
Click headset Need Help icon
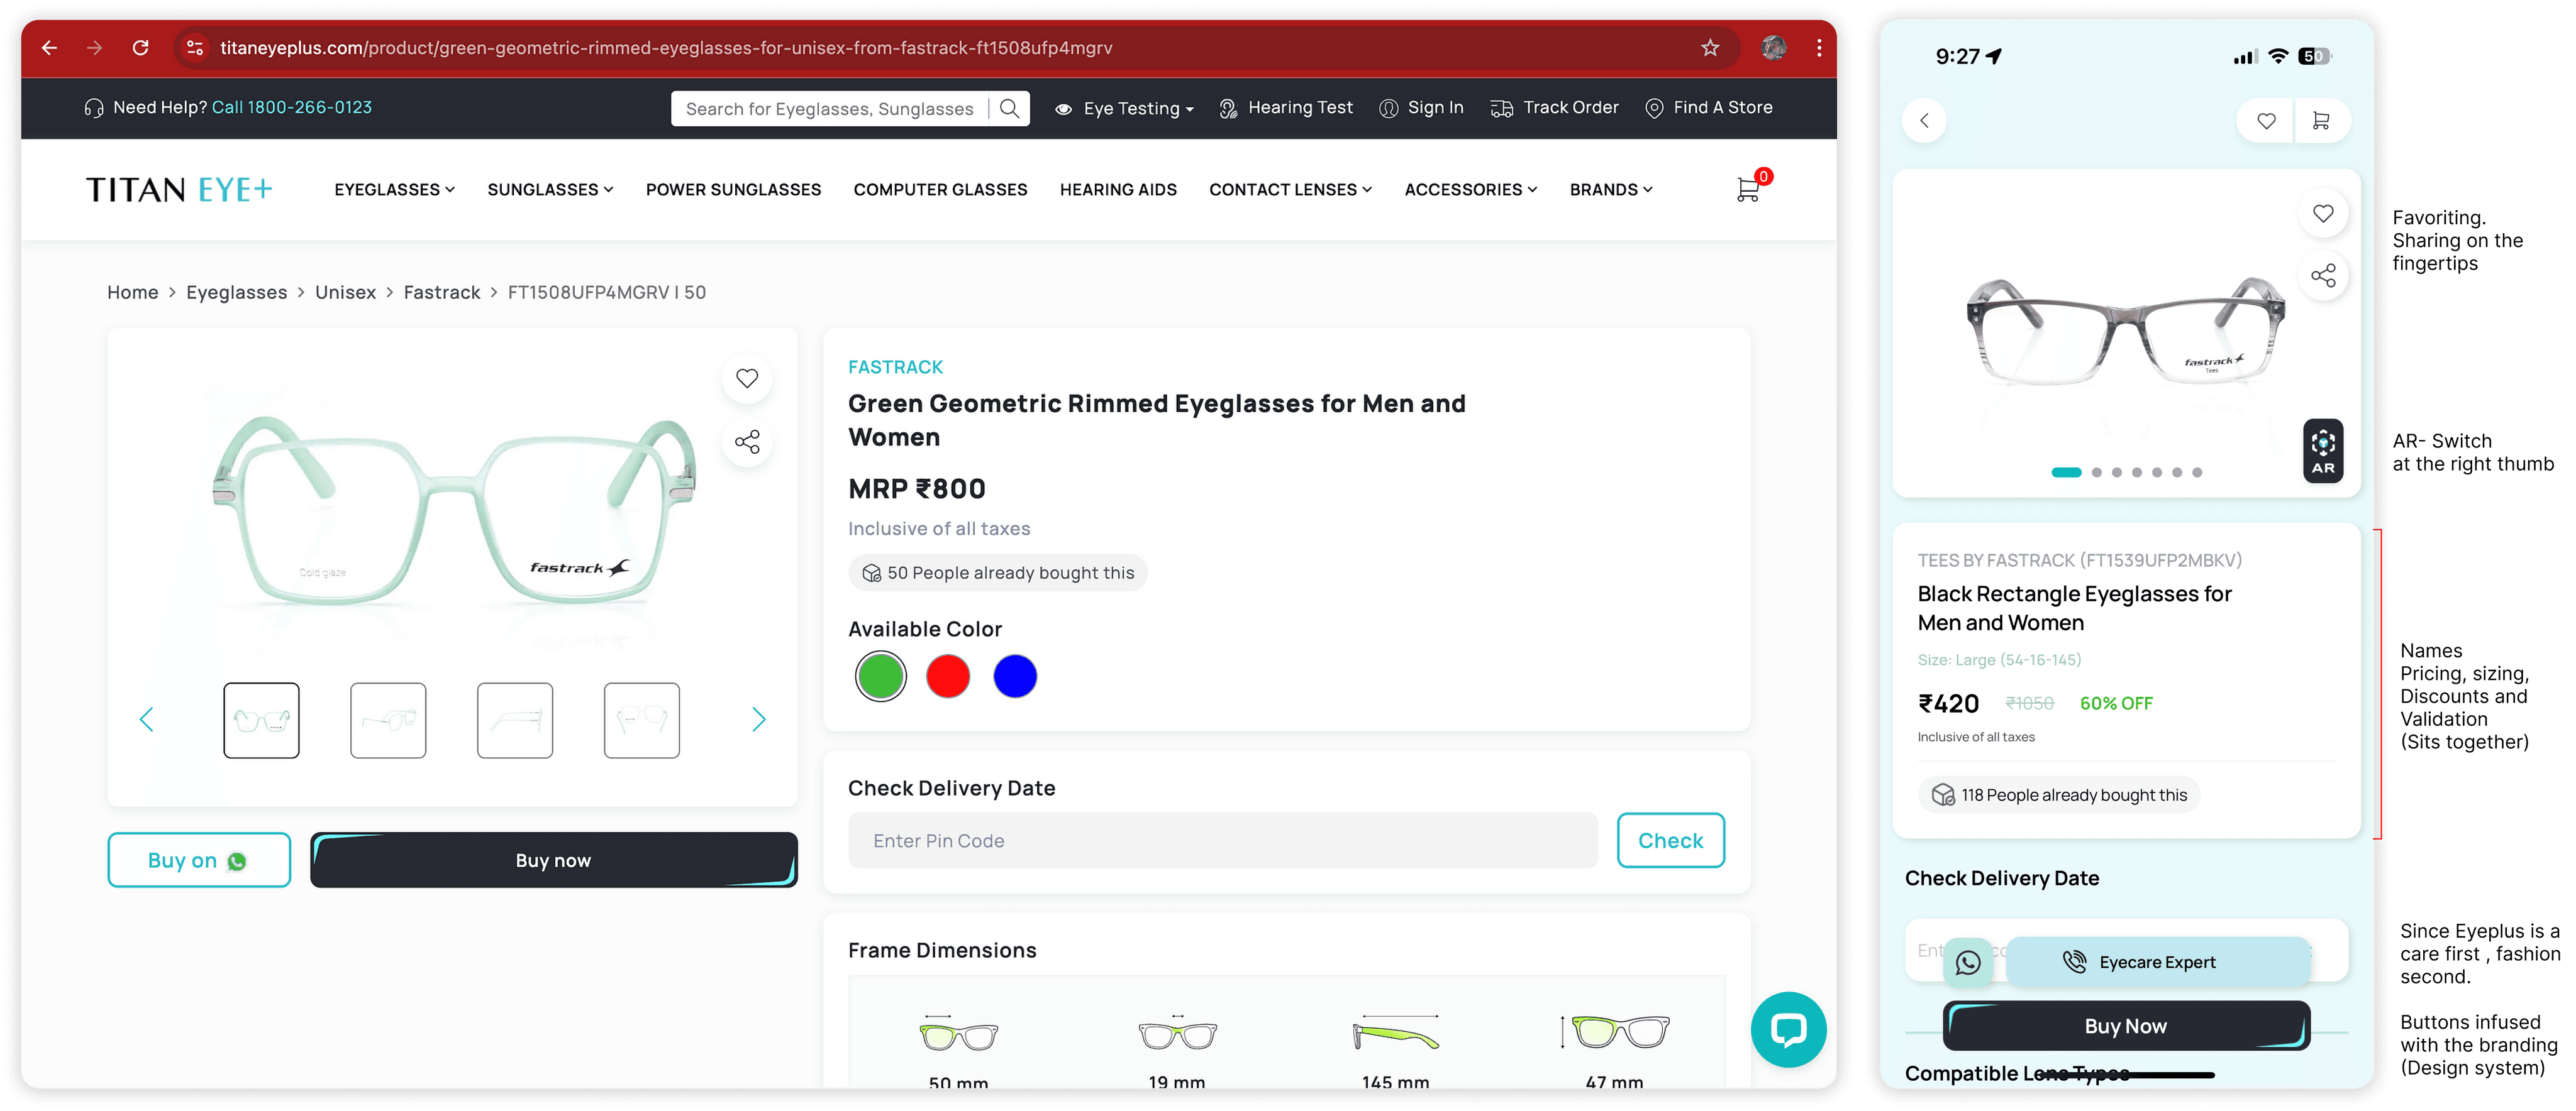[94, 108]
